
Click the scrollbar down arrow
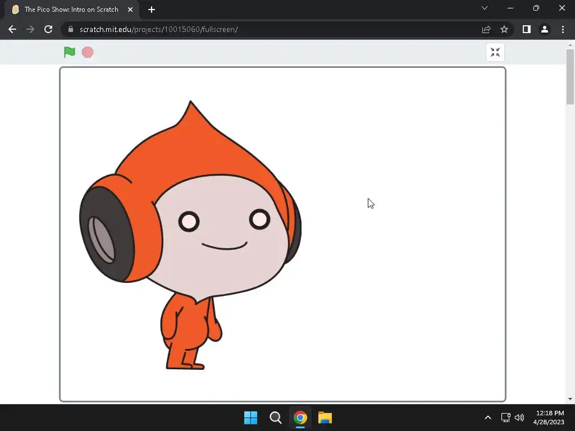[x=571, y=399]
